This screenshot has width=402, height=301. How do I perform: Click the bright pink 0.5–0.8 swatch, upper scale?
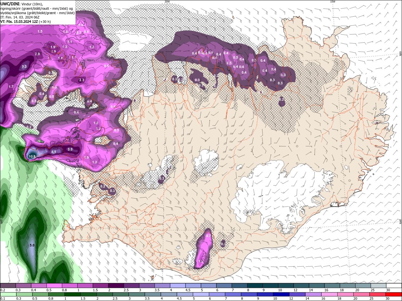(54, 286)
